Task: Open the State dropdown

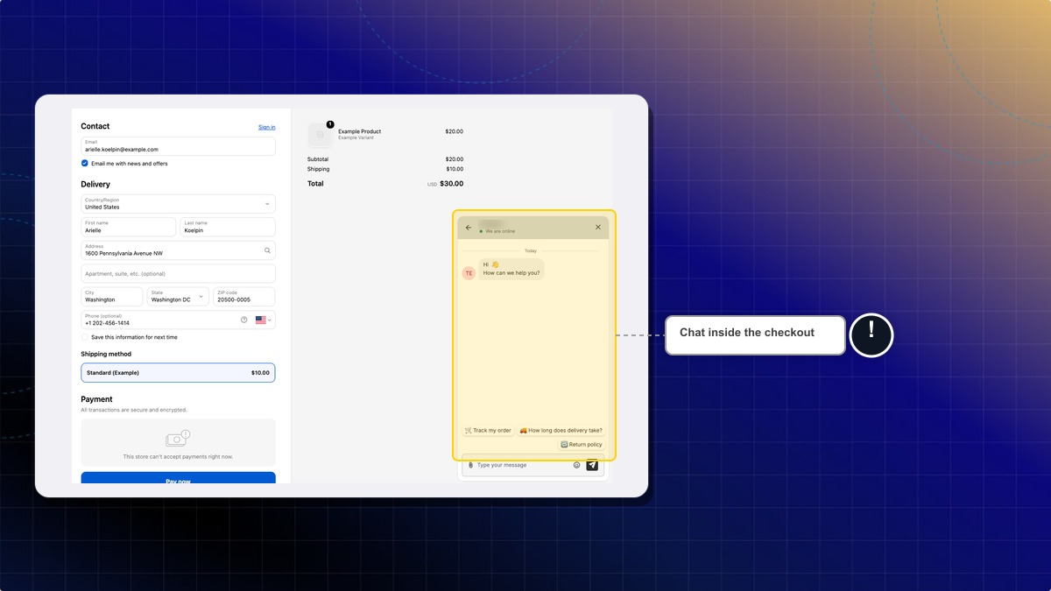Action: point(178,297)
